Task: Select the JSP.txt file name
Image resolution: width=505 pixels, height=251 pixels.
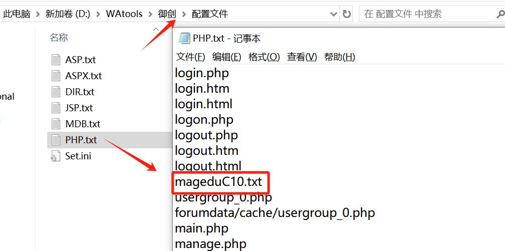Action: coord(79,108)
